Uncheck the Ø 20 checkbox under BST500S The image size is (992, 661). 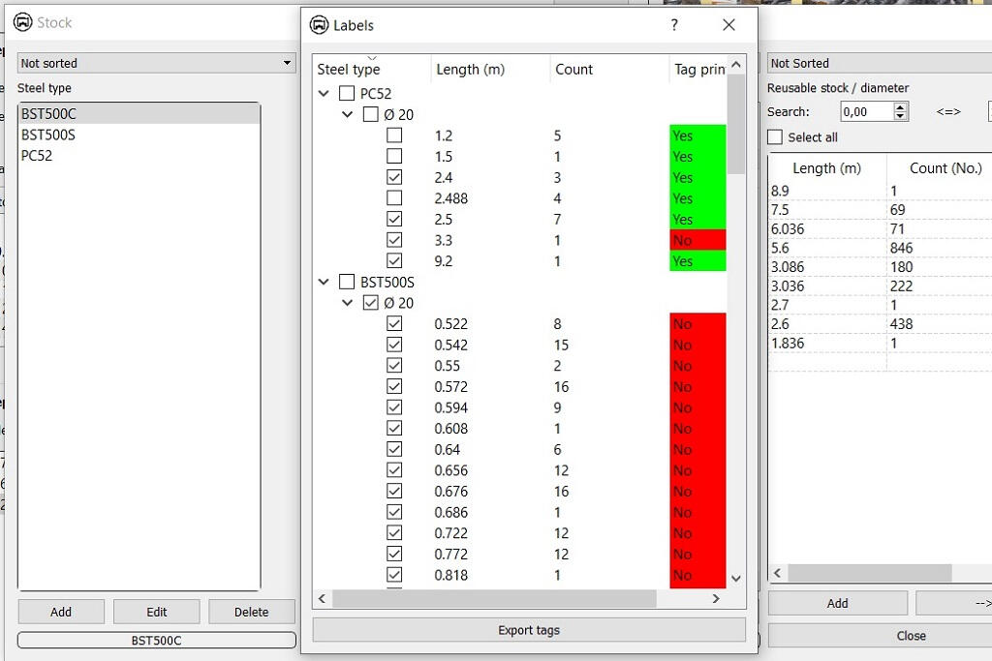[x=369, y=302]
